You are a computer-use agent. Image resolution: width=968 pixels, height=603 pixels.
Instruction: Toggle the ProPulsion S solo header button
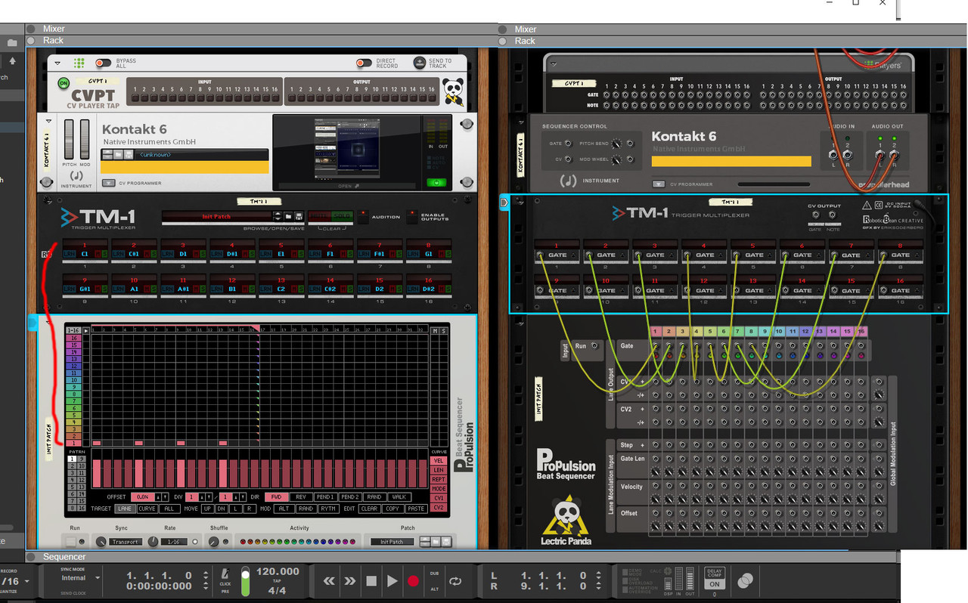pos(443,331)
